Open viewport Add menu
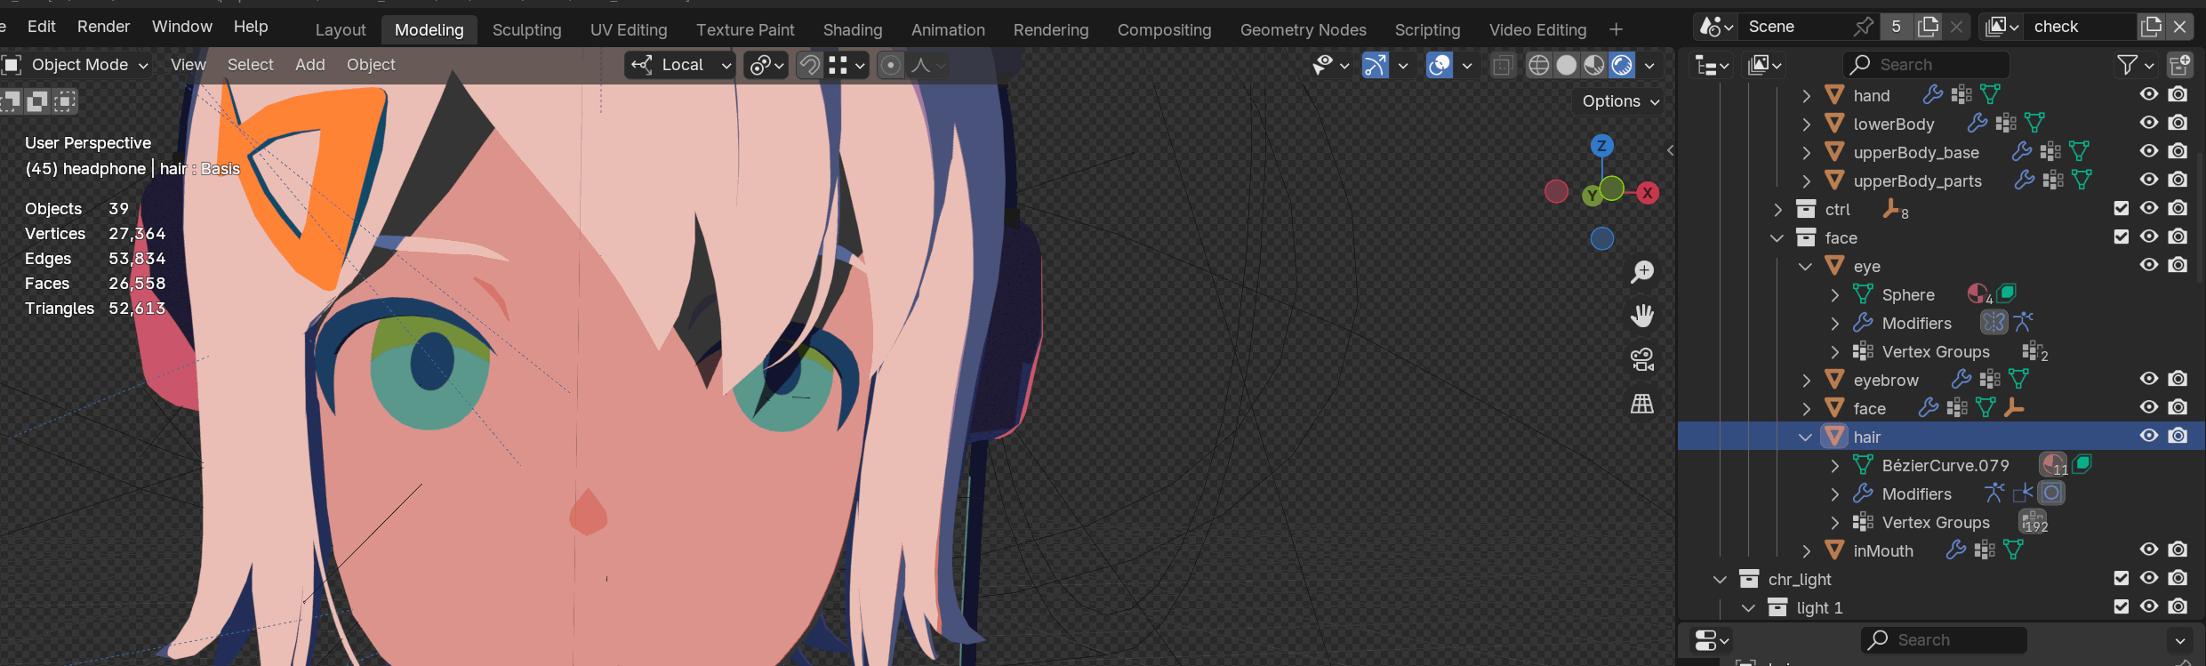2206x666 pixels. pyautogui.click(x=310, y=65)
